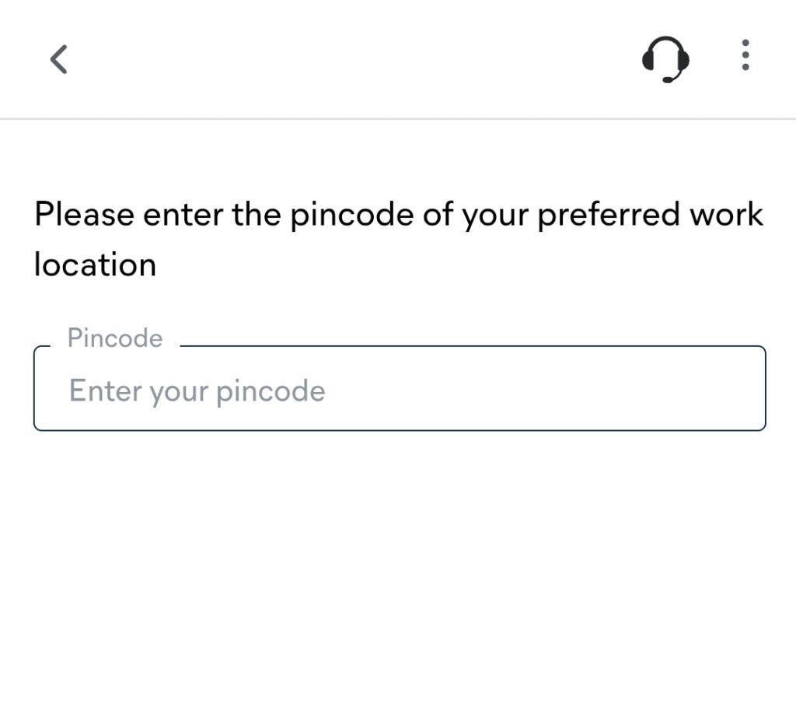Open support via the headset icon
This screenshot has height=704, width=796.
(x=666, y=58)
